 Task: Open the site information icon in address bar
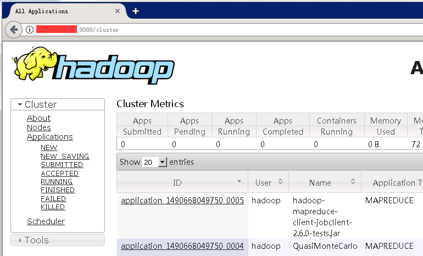pyautogui.click(x=30, y=30)
